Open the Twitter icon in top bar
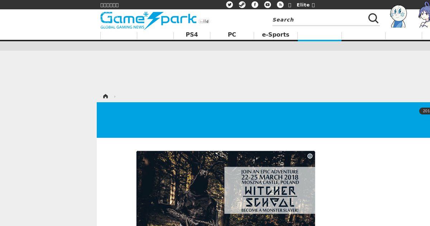This screenshot has width=430, height=226. point(229,5)
